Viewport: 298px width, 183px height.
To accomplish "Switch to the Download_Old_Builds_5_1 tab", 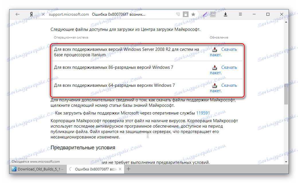I will pos(38,169).
